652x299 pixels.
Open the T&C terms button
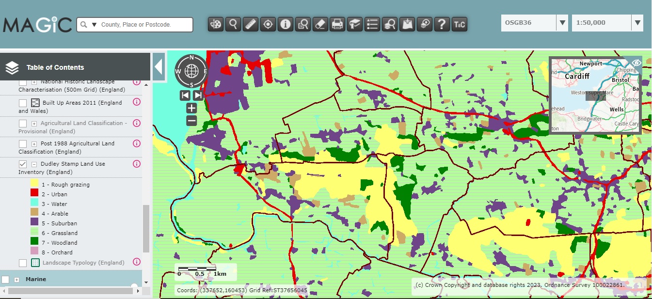point(459,24)
